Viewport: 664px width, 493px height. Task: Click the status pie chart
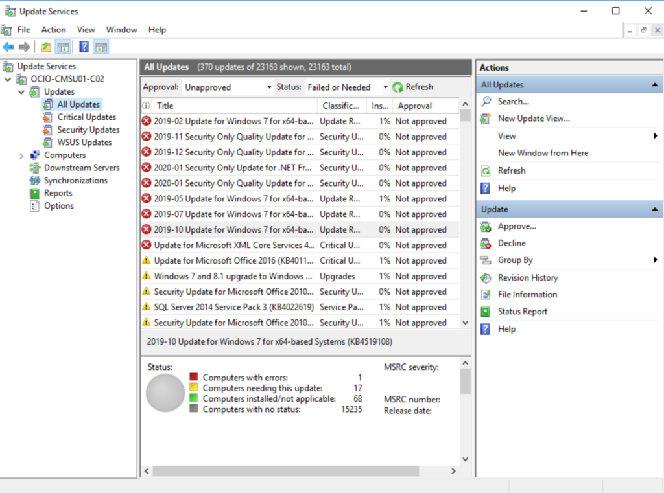pos(165,393)
